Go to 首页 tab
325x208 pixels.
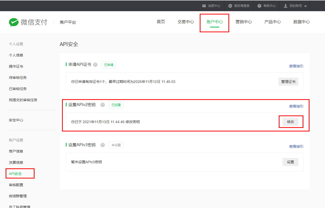[x=161, y=22]
